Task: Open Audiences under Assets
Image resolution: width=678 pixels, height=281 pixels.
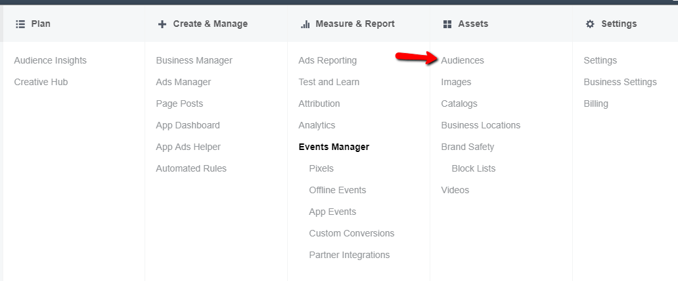Action: (x=463, y=60)
